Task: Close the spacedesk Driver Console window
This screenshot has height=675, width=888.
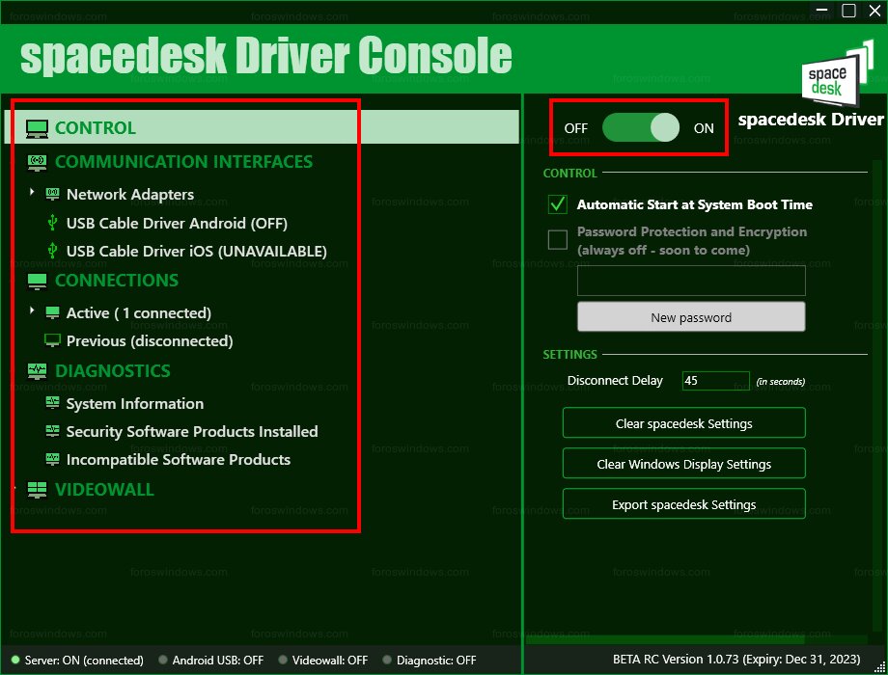Action: (874, 11)
